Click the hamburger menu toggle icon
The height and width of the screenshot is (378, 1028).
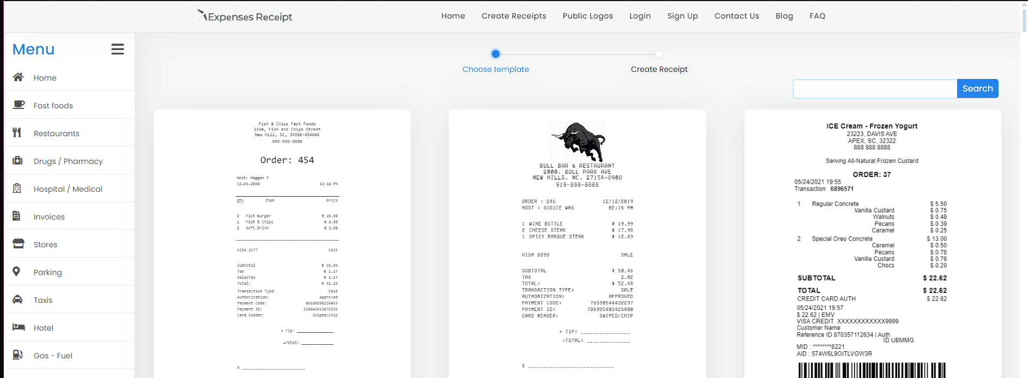(118, 49)
